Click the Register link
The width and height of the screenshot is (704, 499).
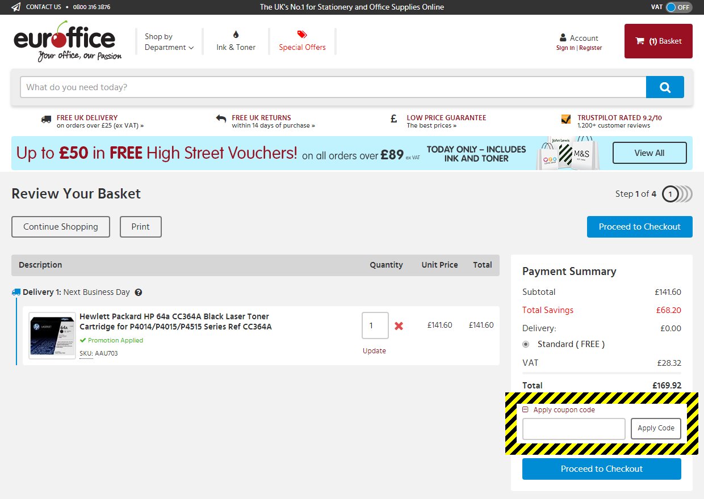click(590, 48)
